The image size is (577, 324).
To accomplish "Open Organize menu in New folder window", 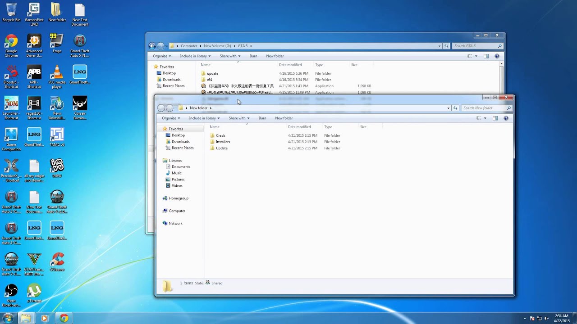I will [x=171, y=118].
